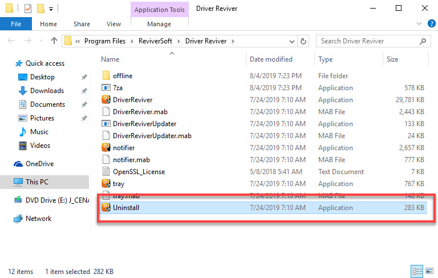Open Help with the question mark icon
The height and width of the screenshot is (278, 438).
(432, 23)
